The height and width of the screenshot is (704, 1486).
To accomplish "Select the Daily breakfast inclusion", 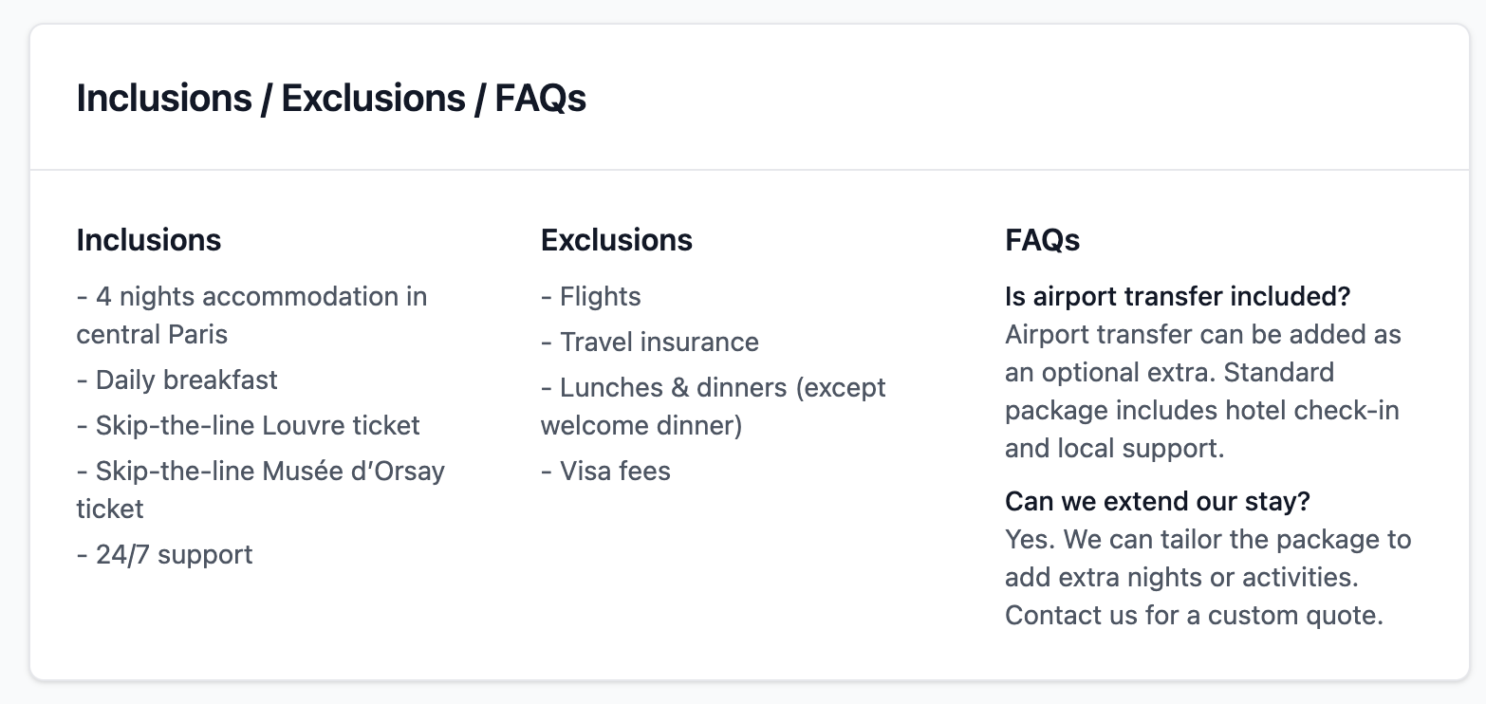I will pyautogui.click(x=177, y=380).
